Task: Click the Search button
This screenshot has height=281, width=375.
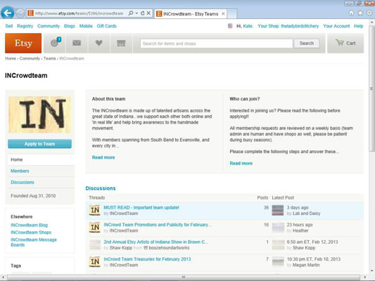Action: click(307, 44)
